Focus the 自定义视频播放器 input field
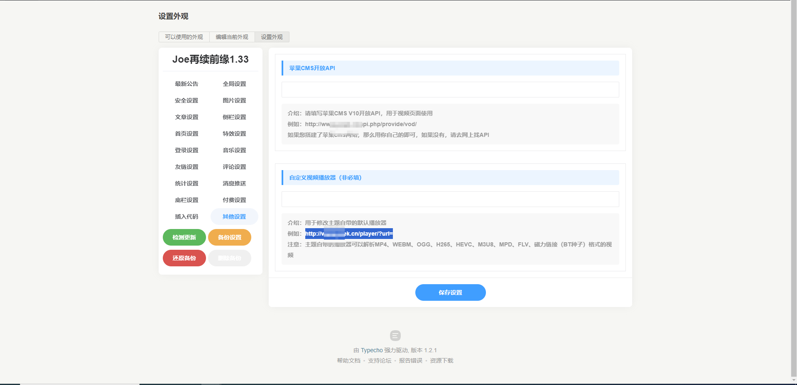This screenshot has height=385, width=797. [x=450, y=199]
